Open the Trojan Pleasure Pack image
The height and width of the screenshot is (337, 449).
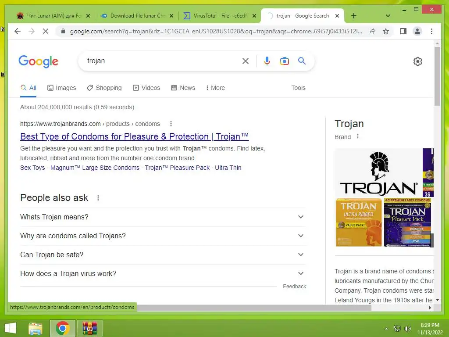pos(407,222)
